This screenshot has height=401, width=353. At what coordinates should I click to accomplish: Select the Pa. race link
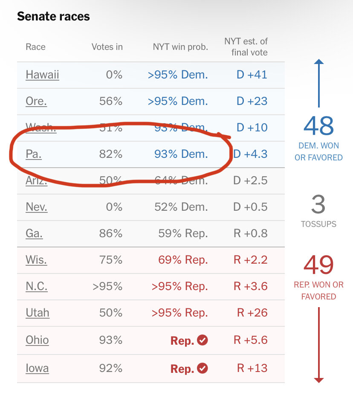tap(34, 154)
